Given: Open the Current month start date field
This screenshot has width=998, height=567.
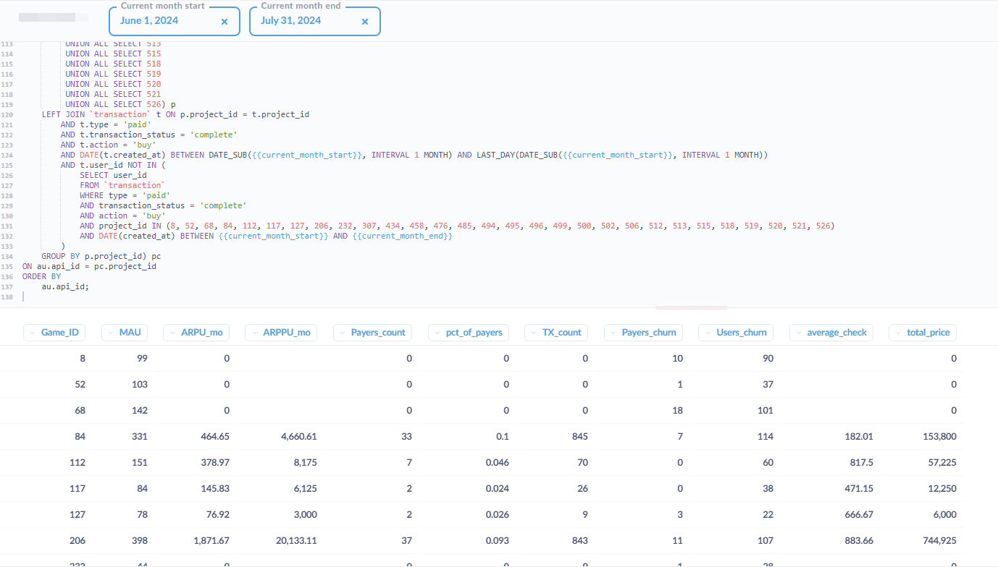Looking at the screenshot, I should click(163, 21).
